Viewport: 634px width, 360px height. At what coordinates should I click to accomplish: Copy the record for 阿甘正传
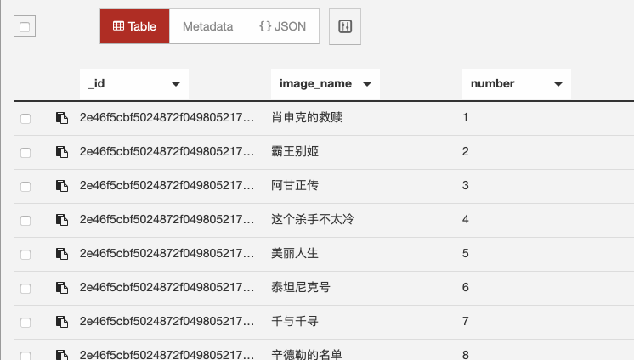click(x=61, y=186)
